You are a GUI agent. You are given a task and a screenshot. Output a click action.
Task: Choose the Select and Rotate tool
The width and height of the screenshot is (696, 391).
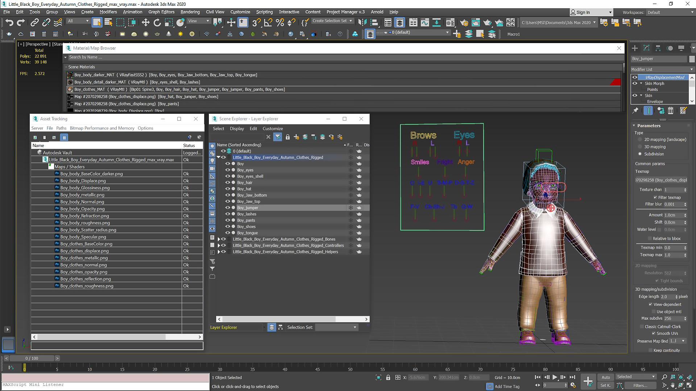[x=157, y=22]
